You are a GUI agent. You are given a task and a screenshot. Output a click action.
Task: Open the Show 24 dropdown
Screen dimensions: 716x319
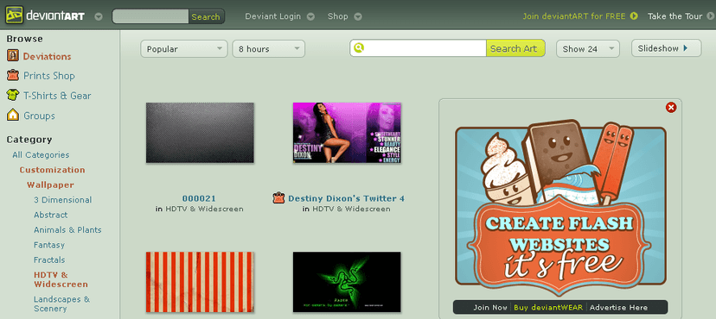coord(588,48)
